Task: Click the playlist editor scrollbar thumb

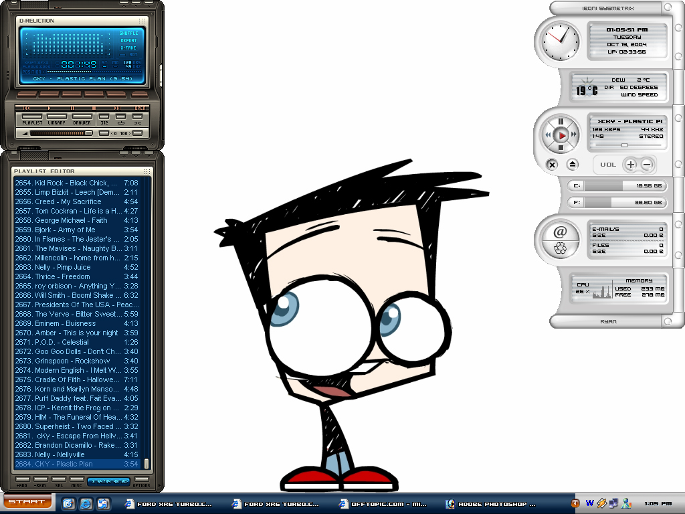Action: click(146, 463)
